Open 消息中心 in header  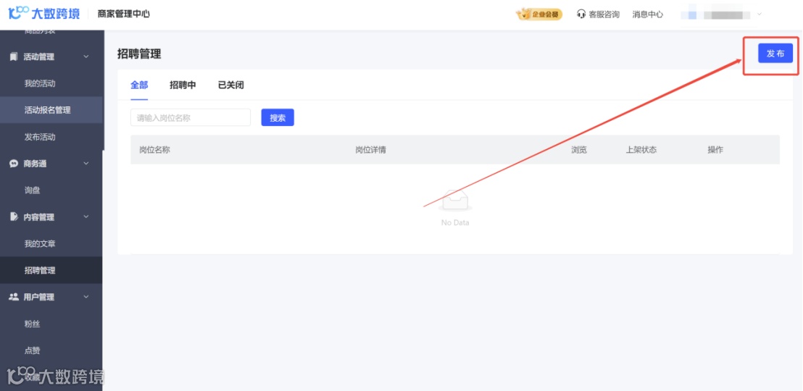pos(648,14)
